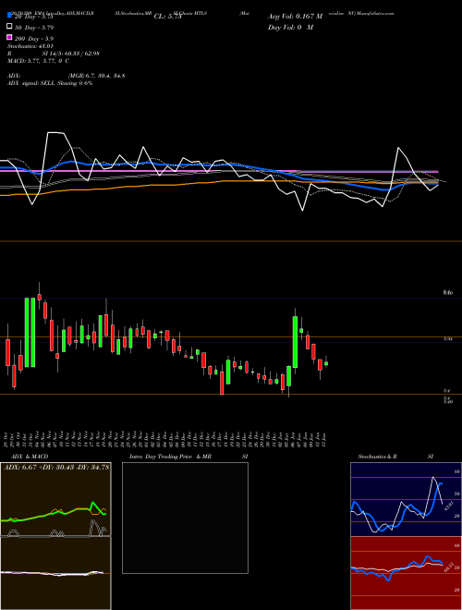The width and height of the screenshot is (462, 610).
Task: Open the ADX & MACD panel title
Action: [x=30, y=457]
